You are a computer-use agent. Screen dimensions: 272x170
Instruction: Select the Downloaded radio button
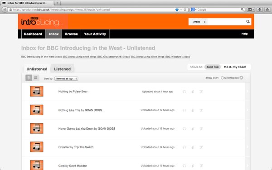click(x=223, y=78)
